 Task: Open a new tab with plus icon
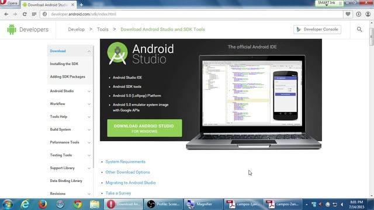81,5
